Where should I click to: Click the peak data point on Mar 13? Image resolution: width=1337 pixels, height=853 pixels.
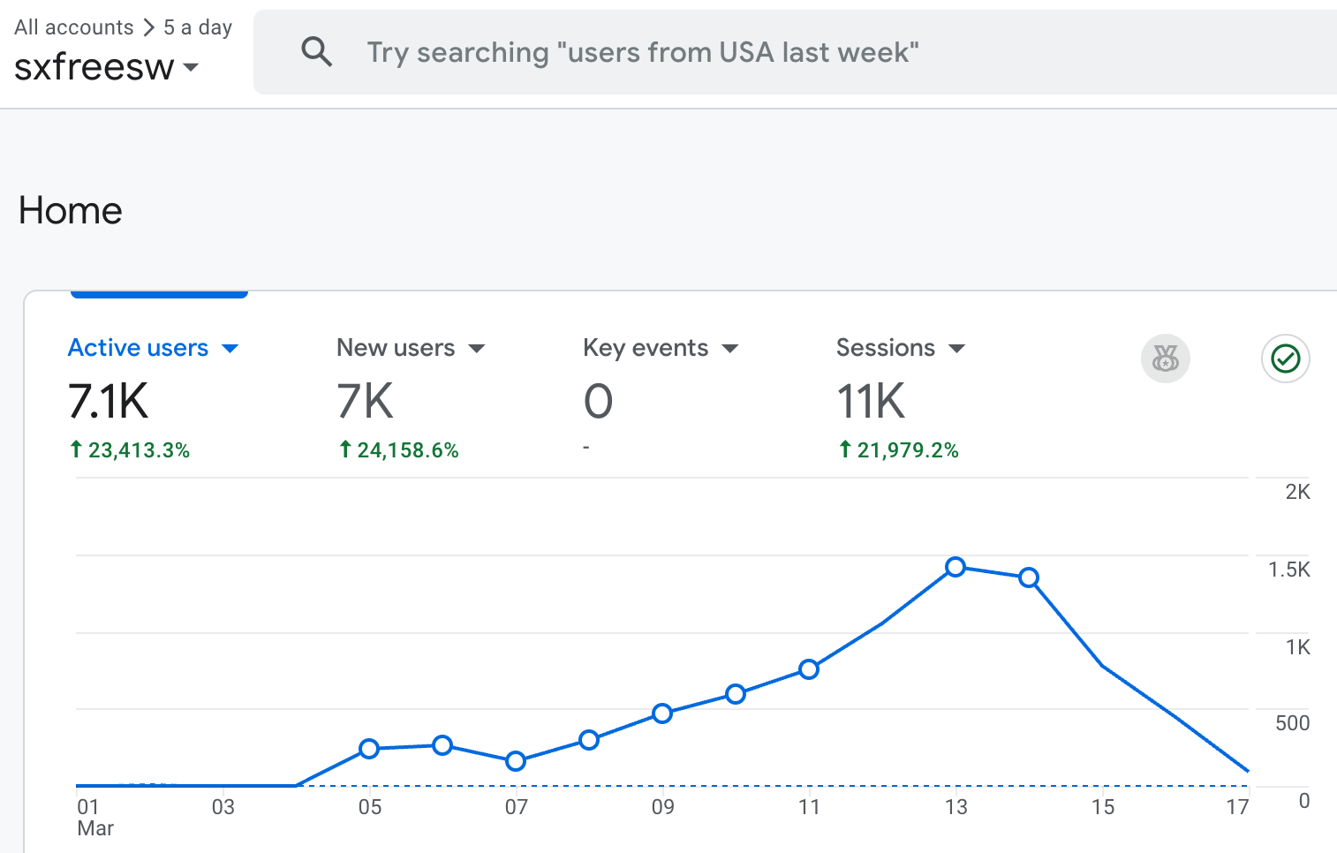click(x=956, y=567)
